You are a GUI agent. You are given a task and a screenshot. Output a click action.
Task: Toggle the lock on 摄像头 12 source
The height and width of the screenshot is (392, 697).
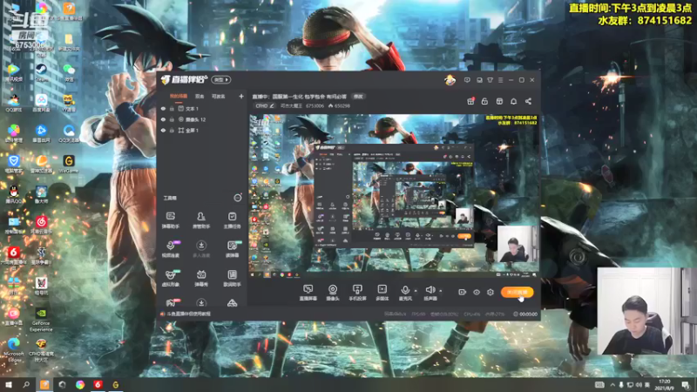[x=172, y=119]
